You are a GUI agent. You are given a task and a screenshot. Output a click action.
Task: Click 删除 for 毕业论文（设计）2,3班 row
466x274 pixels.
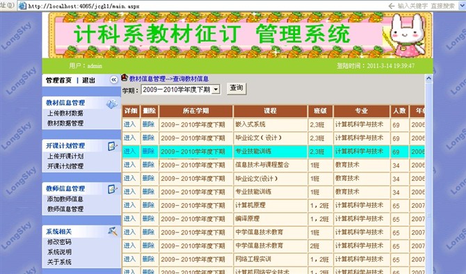[148, 138]
